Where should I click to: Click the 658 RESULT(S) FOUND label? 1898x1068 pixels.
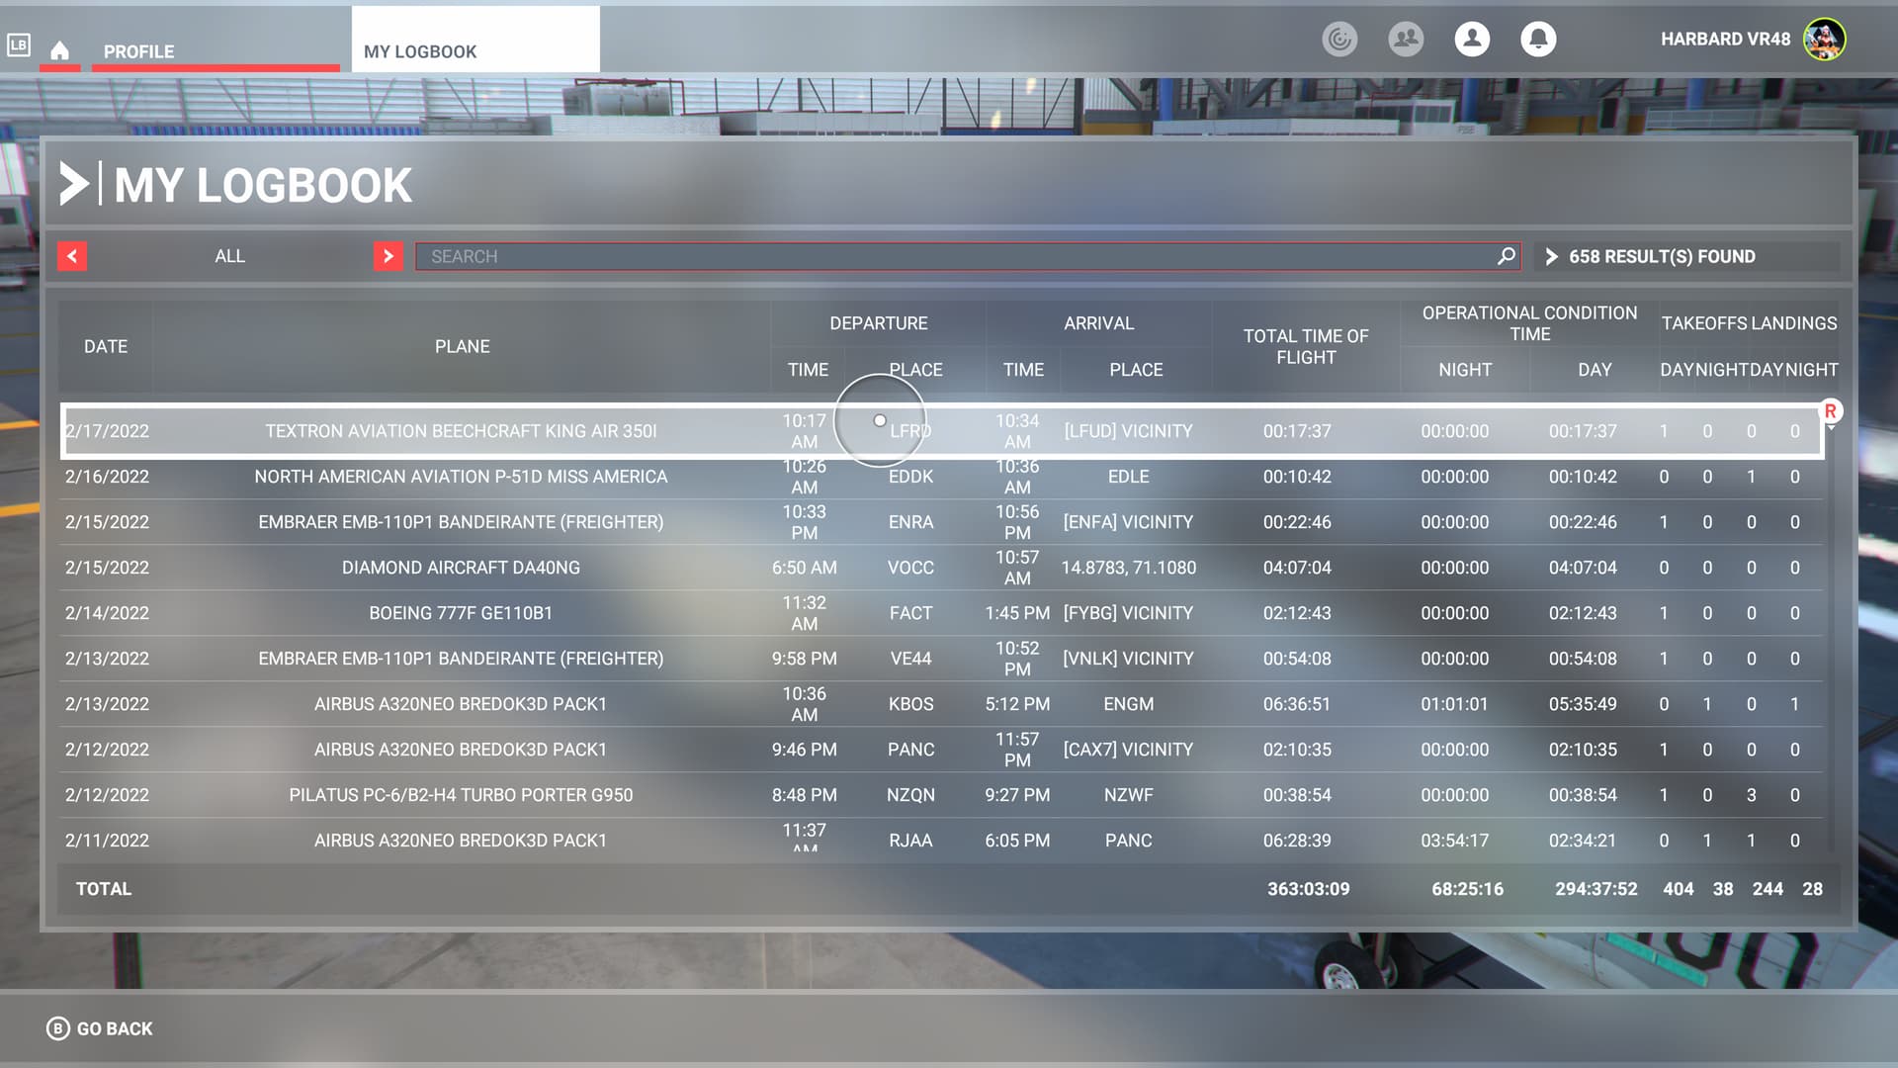tap(1662, 256)
